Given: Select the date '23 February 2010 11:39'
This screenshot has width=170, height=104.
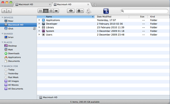Looking at the screenshot, I should coord(110,27).
